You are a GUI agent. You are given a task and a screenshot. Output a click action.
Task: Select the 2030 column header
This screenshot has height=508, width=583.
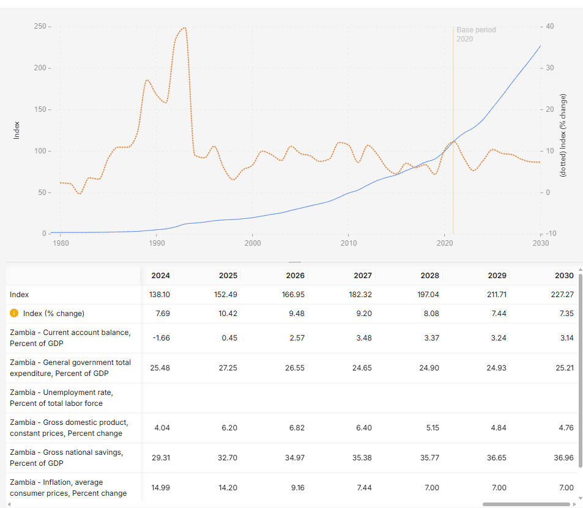[x=565, y=275]
